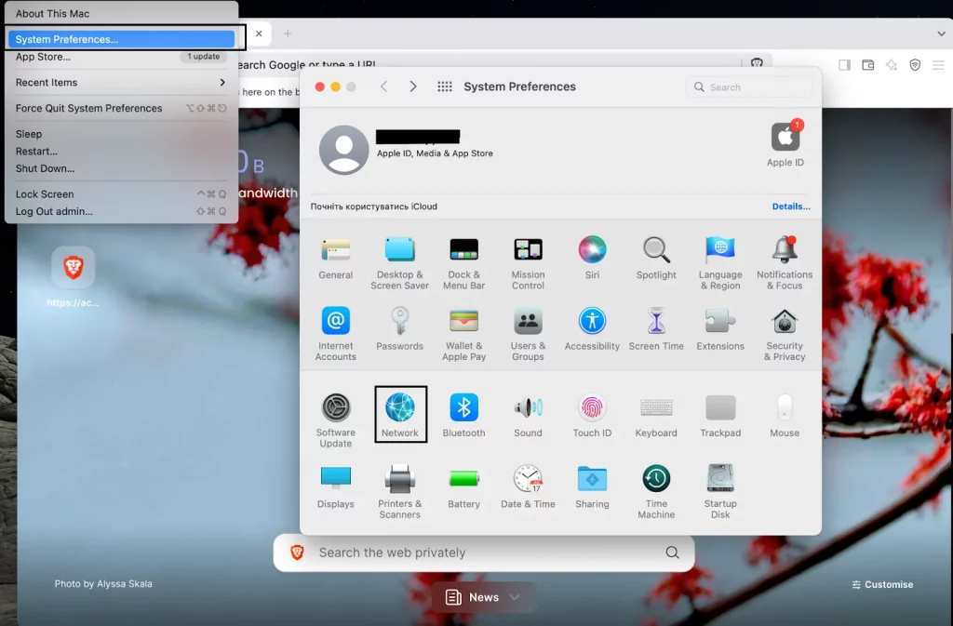Expand the Recent Items submenu
Viewport: 953px width, 626px height.
[x=122, y=83]
